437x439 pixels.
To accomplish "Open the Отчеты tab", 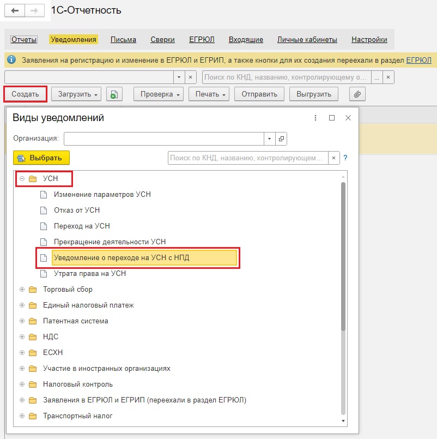I will (x=24, y=39).
